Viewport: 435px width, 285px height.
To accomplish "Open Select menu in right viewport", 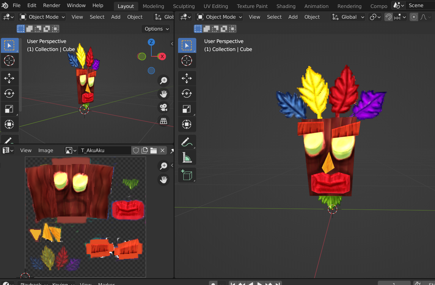I will click(274, 17).
